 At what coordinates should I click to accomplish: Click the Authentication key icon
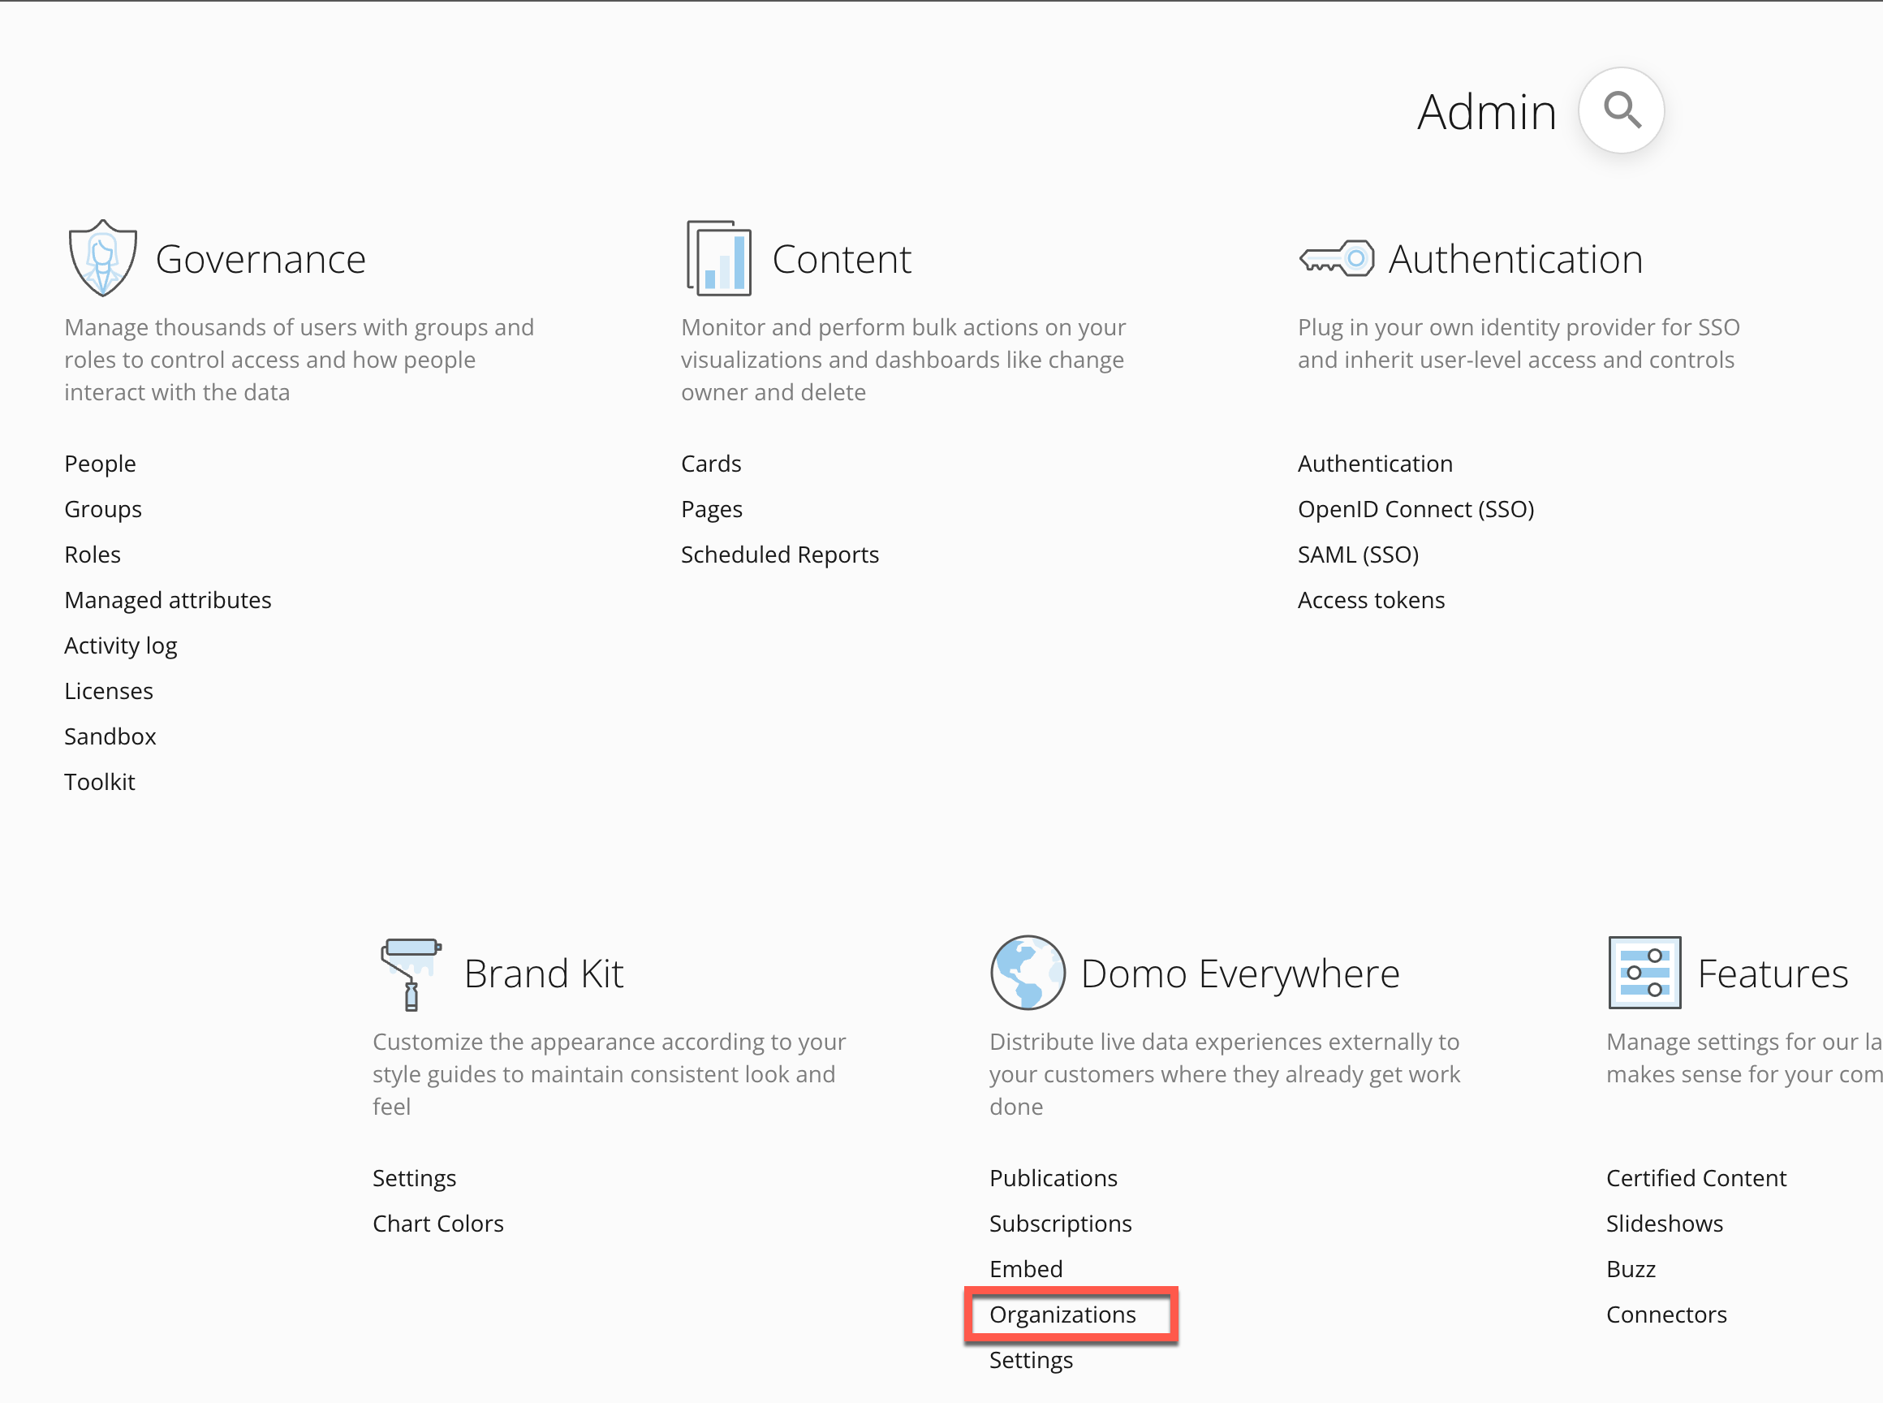pyautogui.click(x=1335, y=257)
